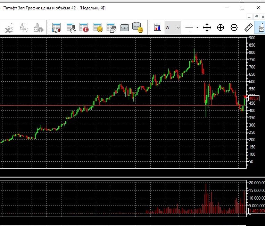Image resolution: width=265 pixels, height=226 pixels.
Task: Open the table with gold coins icon
Action: pos(98,28)
